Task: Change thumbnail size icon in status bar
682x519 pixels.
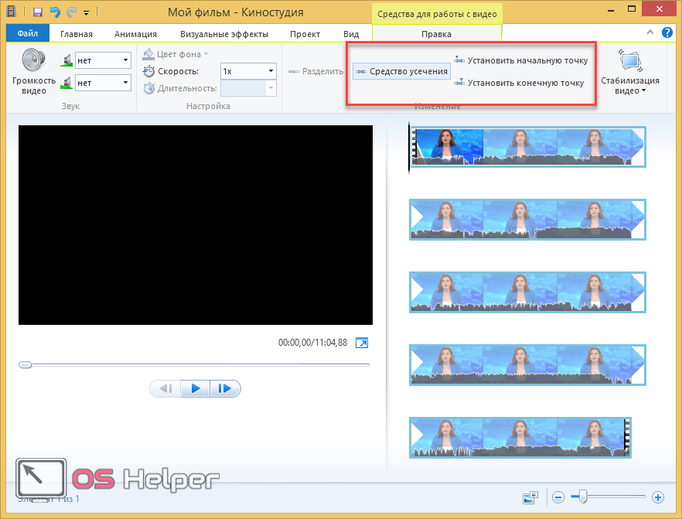Action: tap(530, 497)
